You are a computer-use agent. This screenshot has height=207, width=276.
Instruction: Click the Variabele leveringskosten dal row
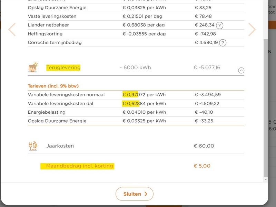(61, 103)
